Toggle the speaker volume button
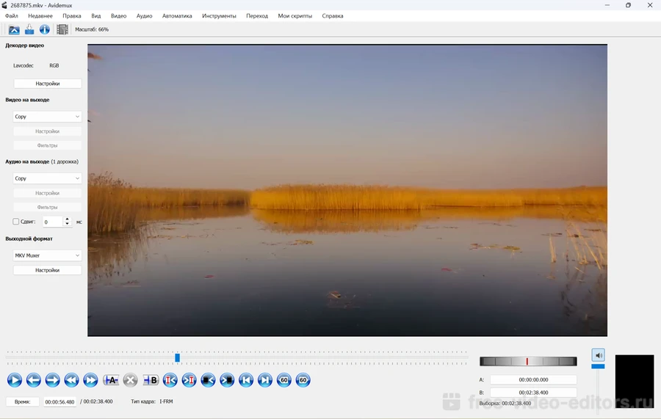The height and width of the screenshot is (419, 661). (598, 354)
